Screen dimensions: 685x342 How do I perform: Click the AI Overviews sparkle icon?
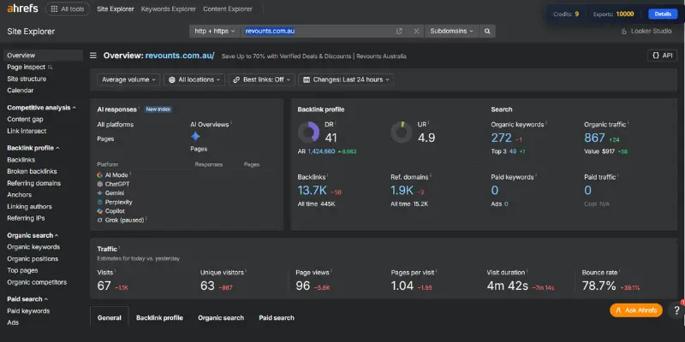pyautogui.click(x=195, y=137)
